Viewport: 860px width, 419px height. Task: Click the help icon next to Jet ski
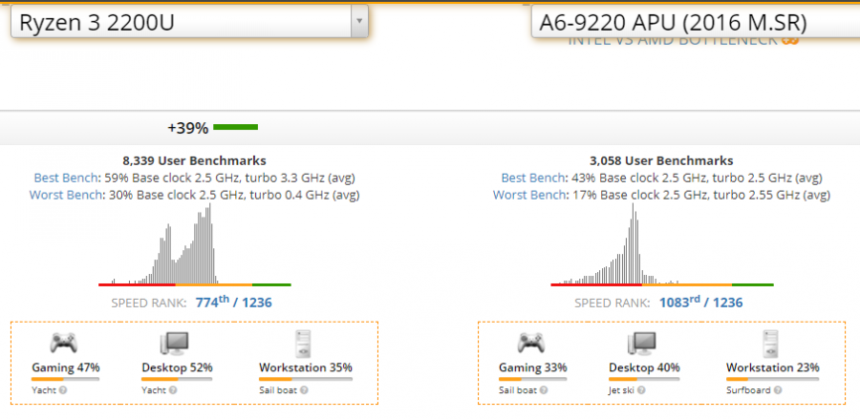coord(641,390)
